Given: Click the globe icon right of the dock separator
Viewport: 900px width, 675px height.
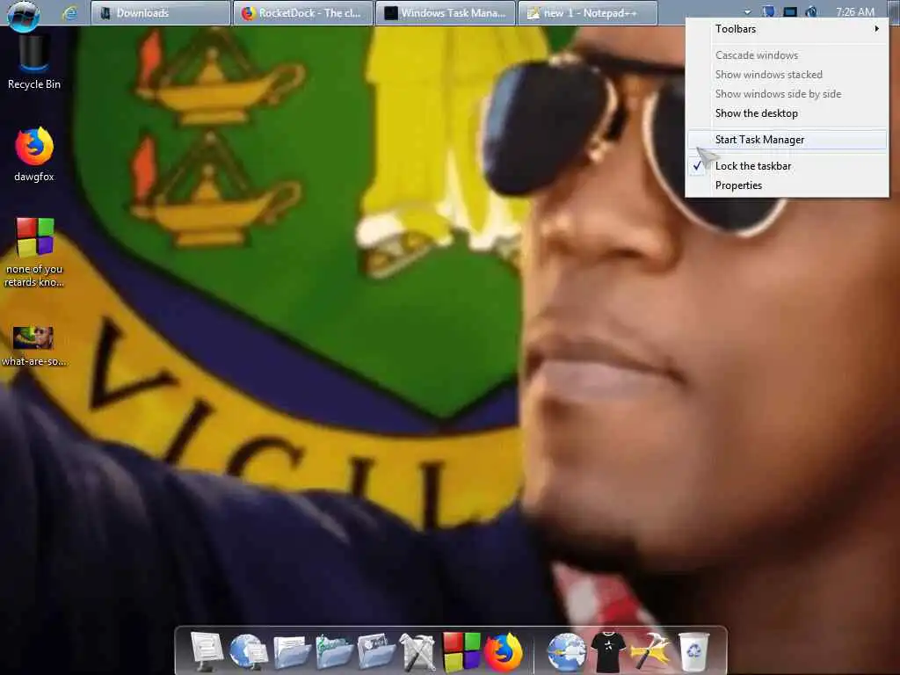Looking at the screenshot, I should click(565, 651).
